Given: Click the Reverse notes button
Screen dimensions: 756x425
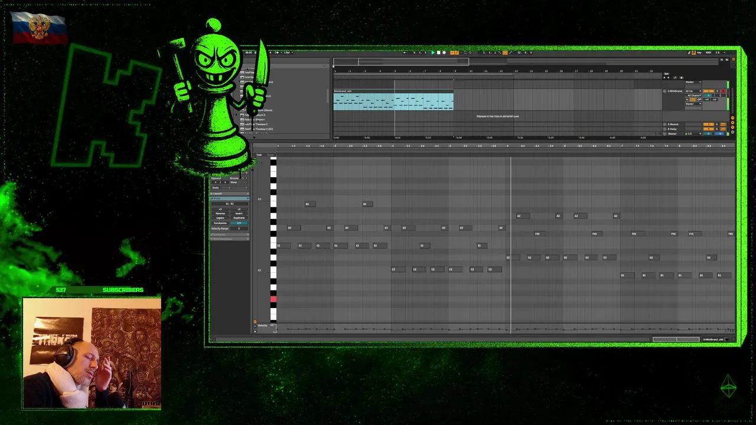Looking at the screenshot, I should (220, 214).
